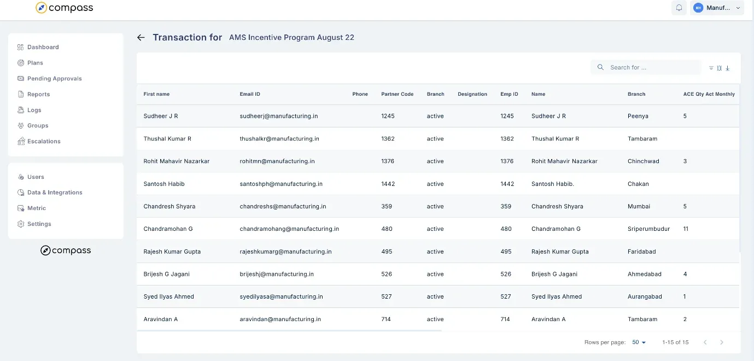Viewport: 754px width, 361px height.
Task: Click the Sriperumbudur branch cell
Action: (648, 229)
